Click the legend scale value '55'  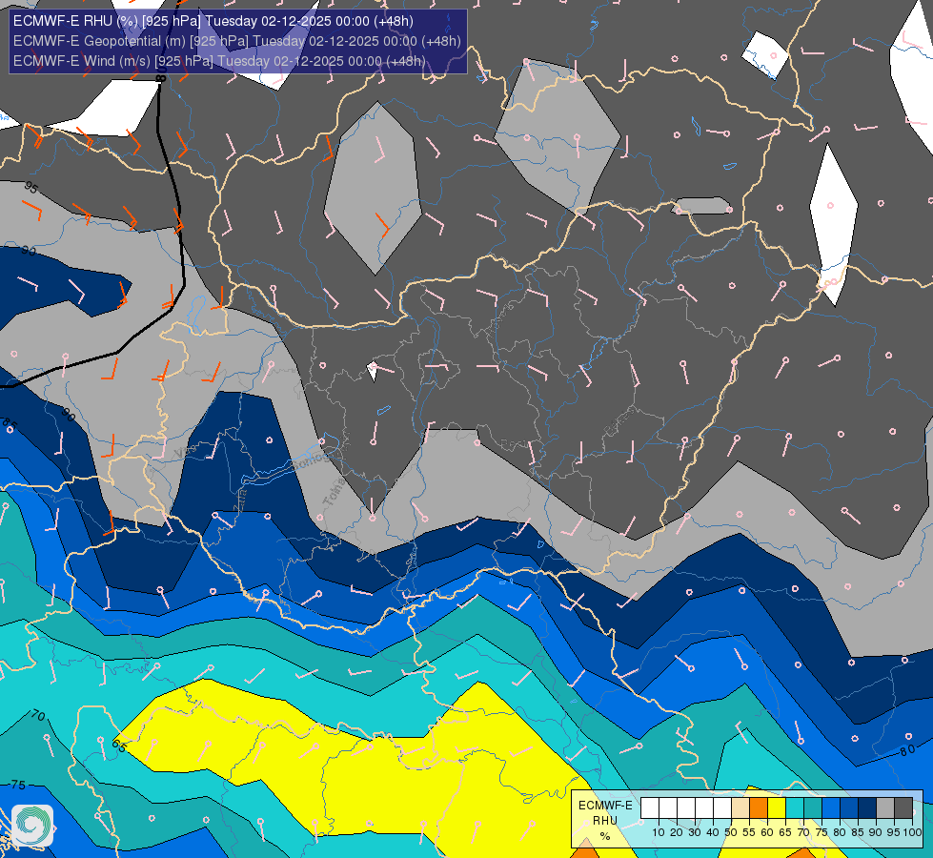pyautogui.click(x=749, y=832)
